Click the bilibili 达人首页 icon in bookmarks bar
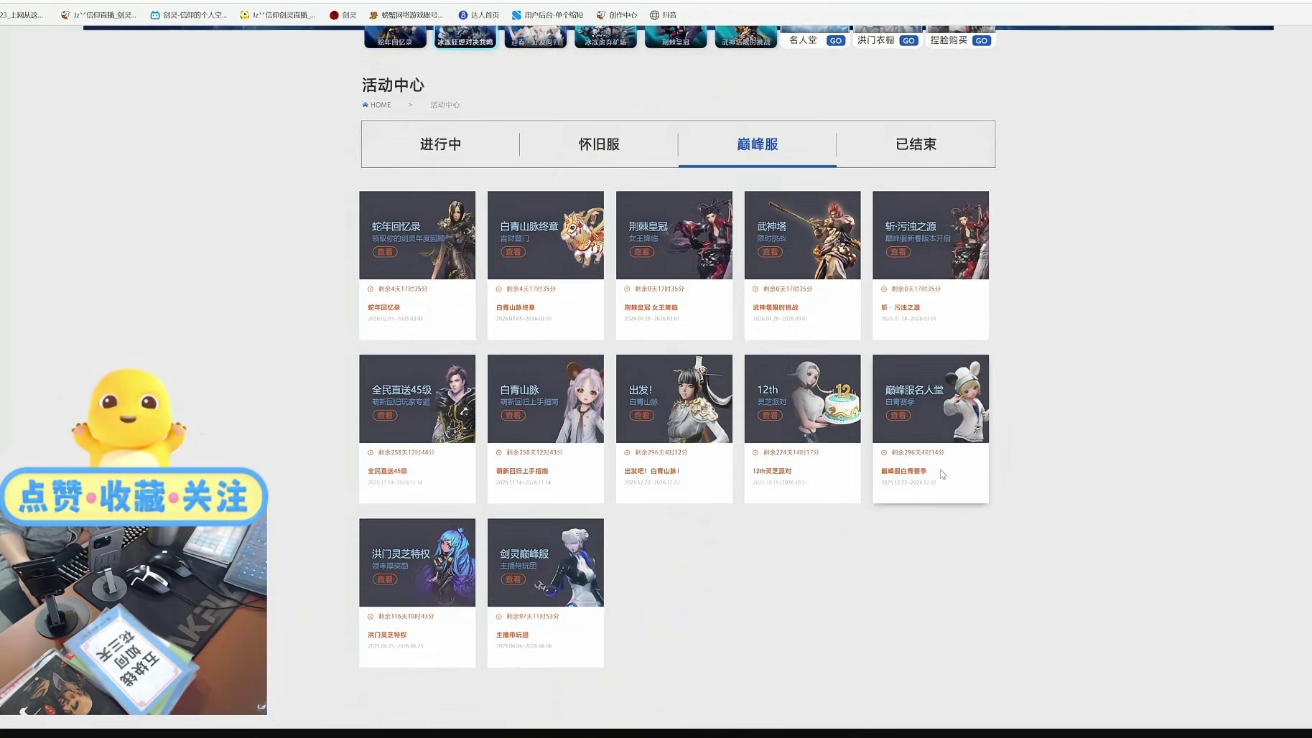This screenshot has height=738, width=1312. coord(464,14)
